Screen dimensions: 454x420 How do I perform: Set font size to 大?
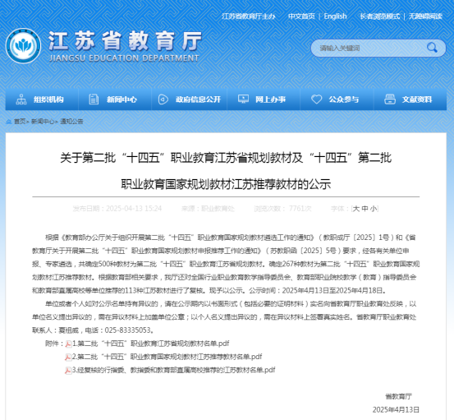[x=356, y=209]
